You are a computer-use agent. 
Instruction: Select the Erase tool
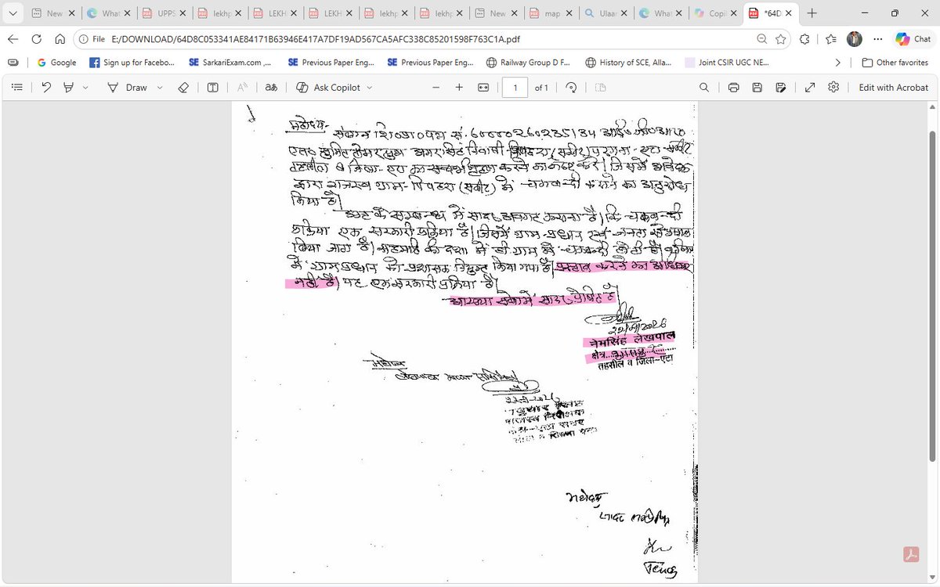click(183, 88)
